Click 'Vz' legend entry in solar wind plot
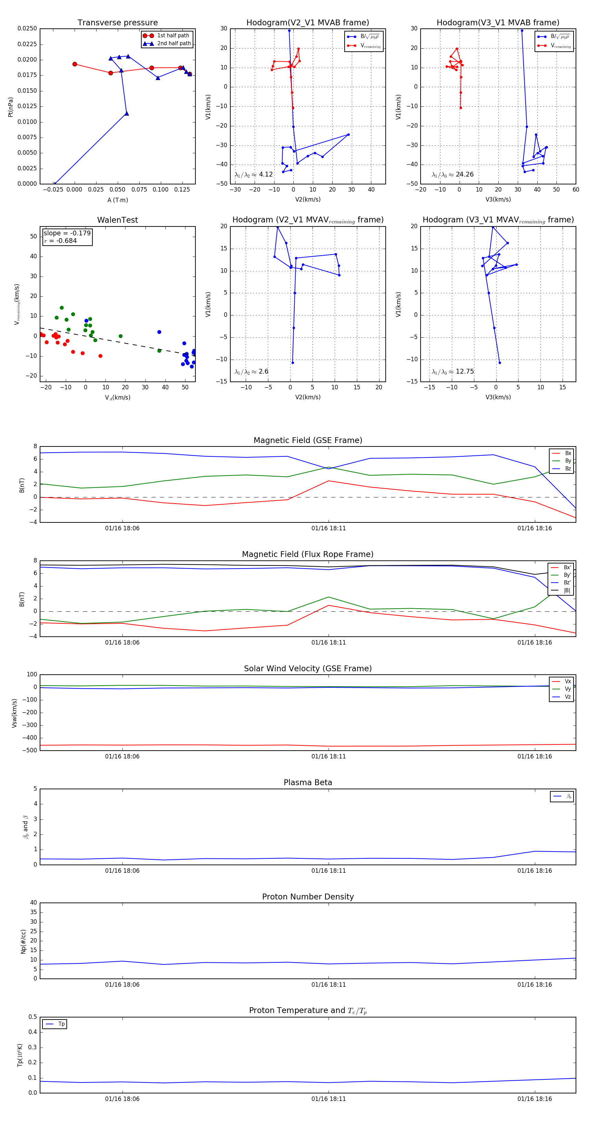This screenshot has width=616, height=1129. tap(562, 697)
